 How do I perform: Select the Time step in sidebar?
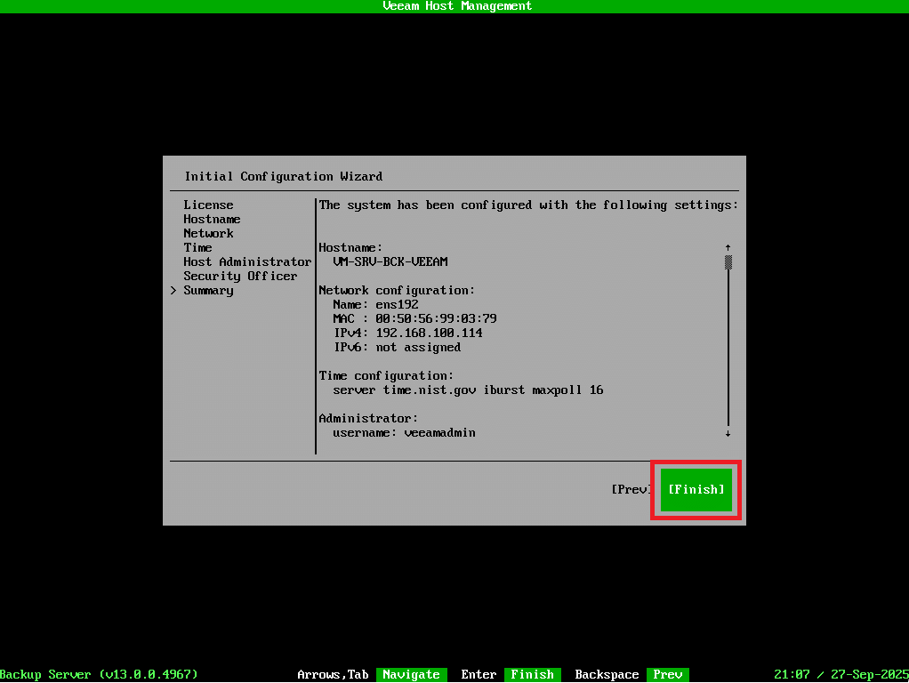point(197,247)
